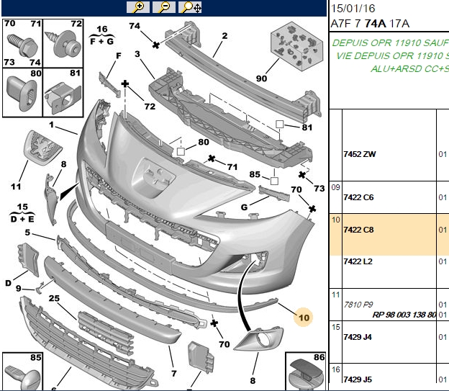Select part number 7429 J4

click(x=358, y=337)
